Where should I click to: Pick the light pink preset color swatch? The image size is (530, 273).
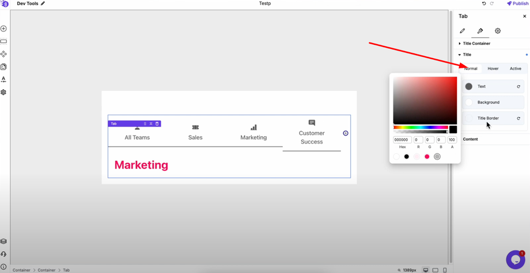417,156
